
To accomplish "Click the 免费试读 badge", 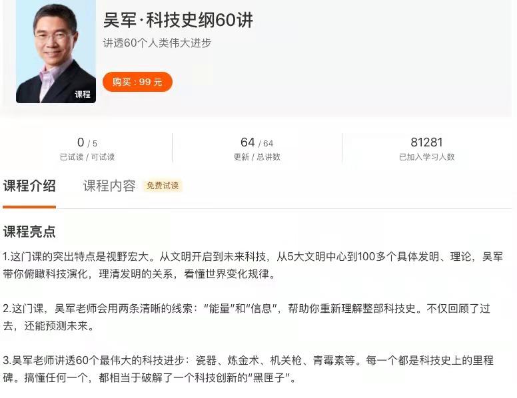I will tap(163, 186).
